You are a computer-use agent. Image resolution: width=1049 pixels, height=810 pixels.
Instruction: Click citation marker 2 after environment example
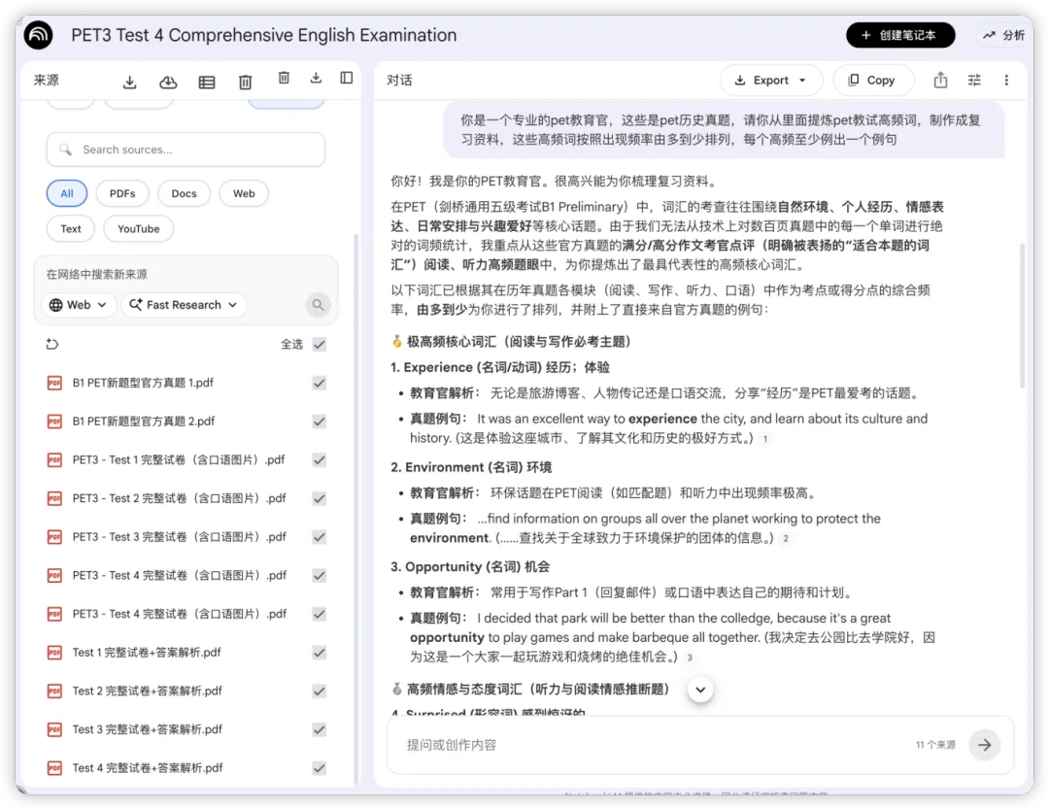tap(786, 538)
